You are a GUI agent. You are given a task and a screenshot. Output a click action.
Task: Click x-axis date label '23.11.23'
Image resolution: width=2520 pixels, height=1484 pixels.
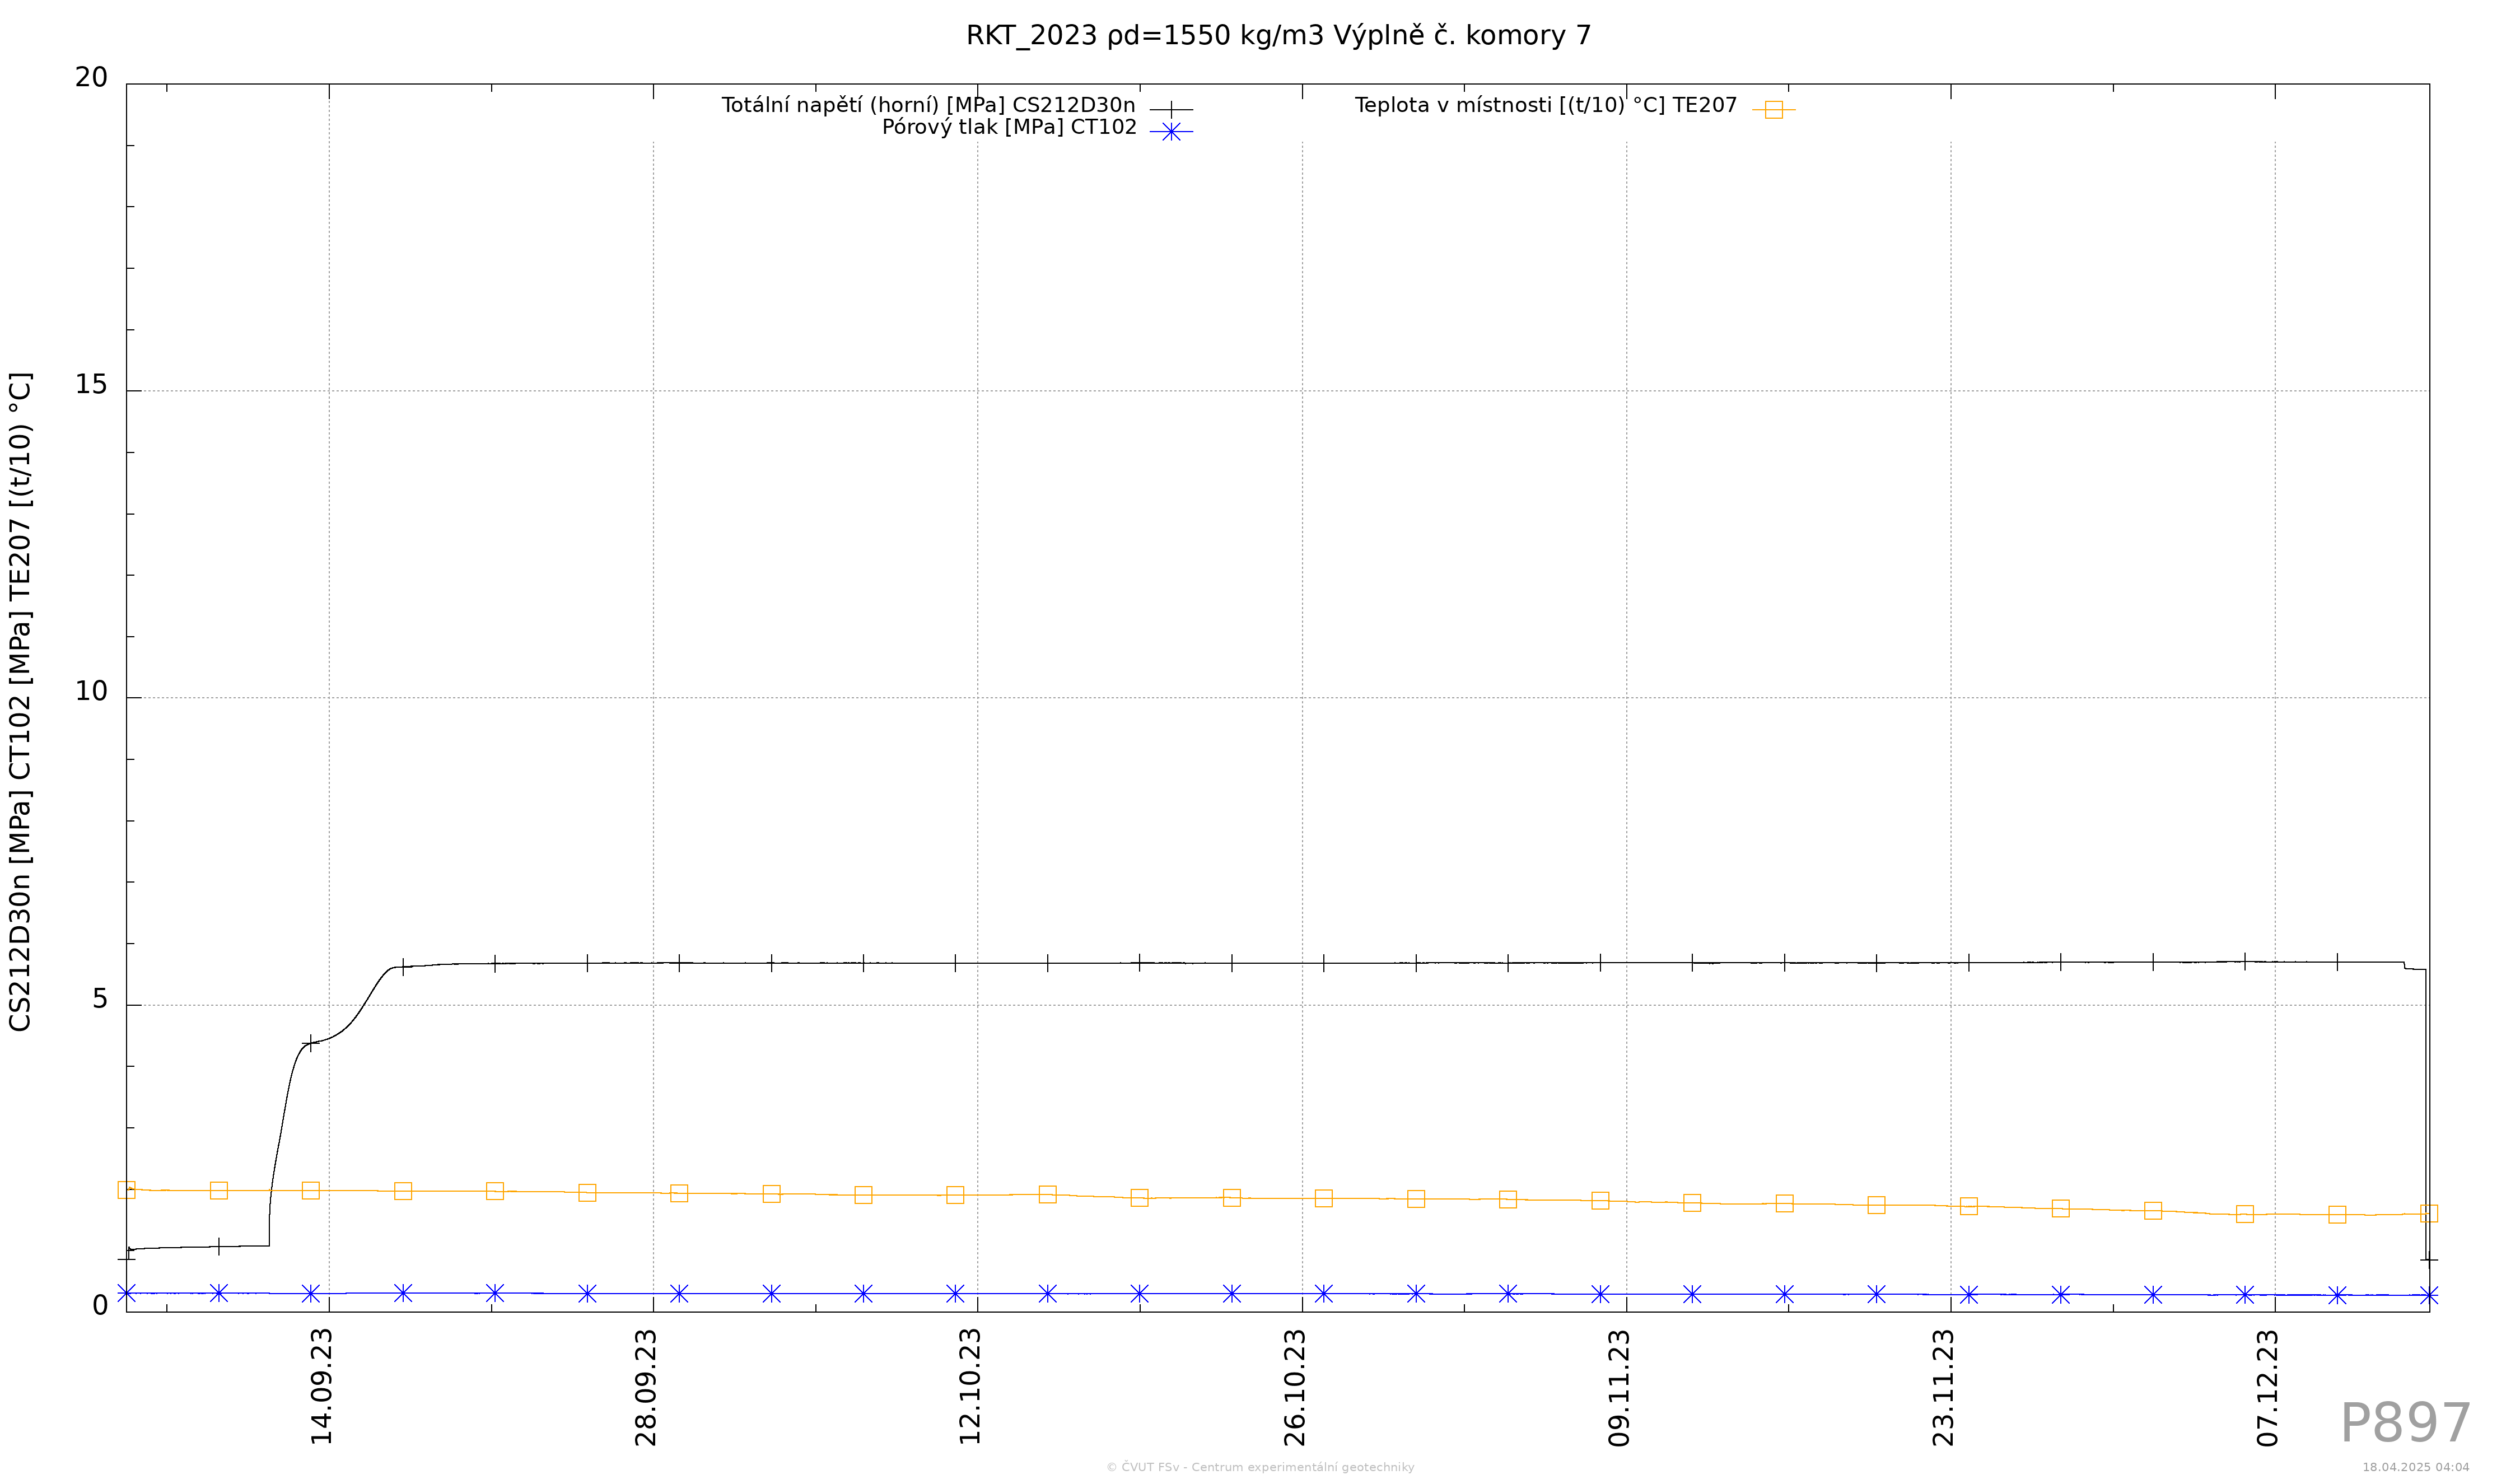1944,1387
